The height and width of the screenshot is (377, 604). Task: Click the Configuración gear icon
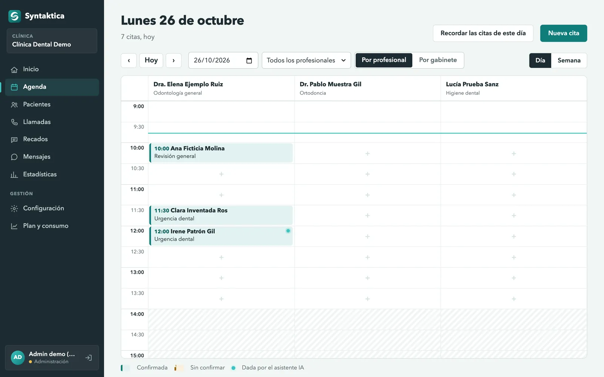coord(14,208)
